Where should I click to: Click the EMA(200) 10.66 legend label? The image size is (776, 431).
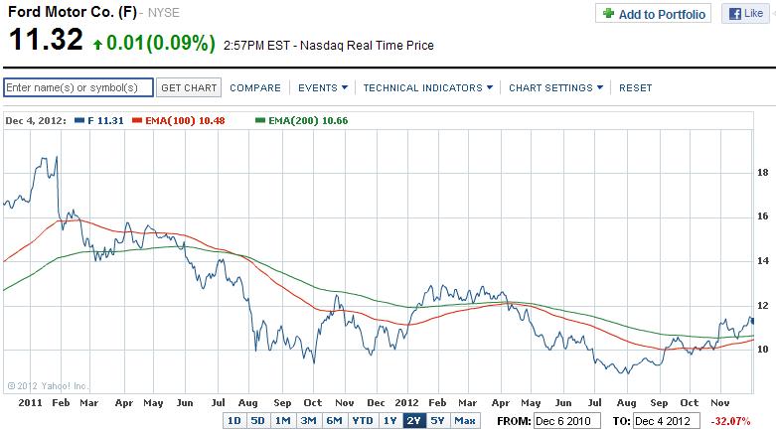pos(308,121)
